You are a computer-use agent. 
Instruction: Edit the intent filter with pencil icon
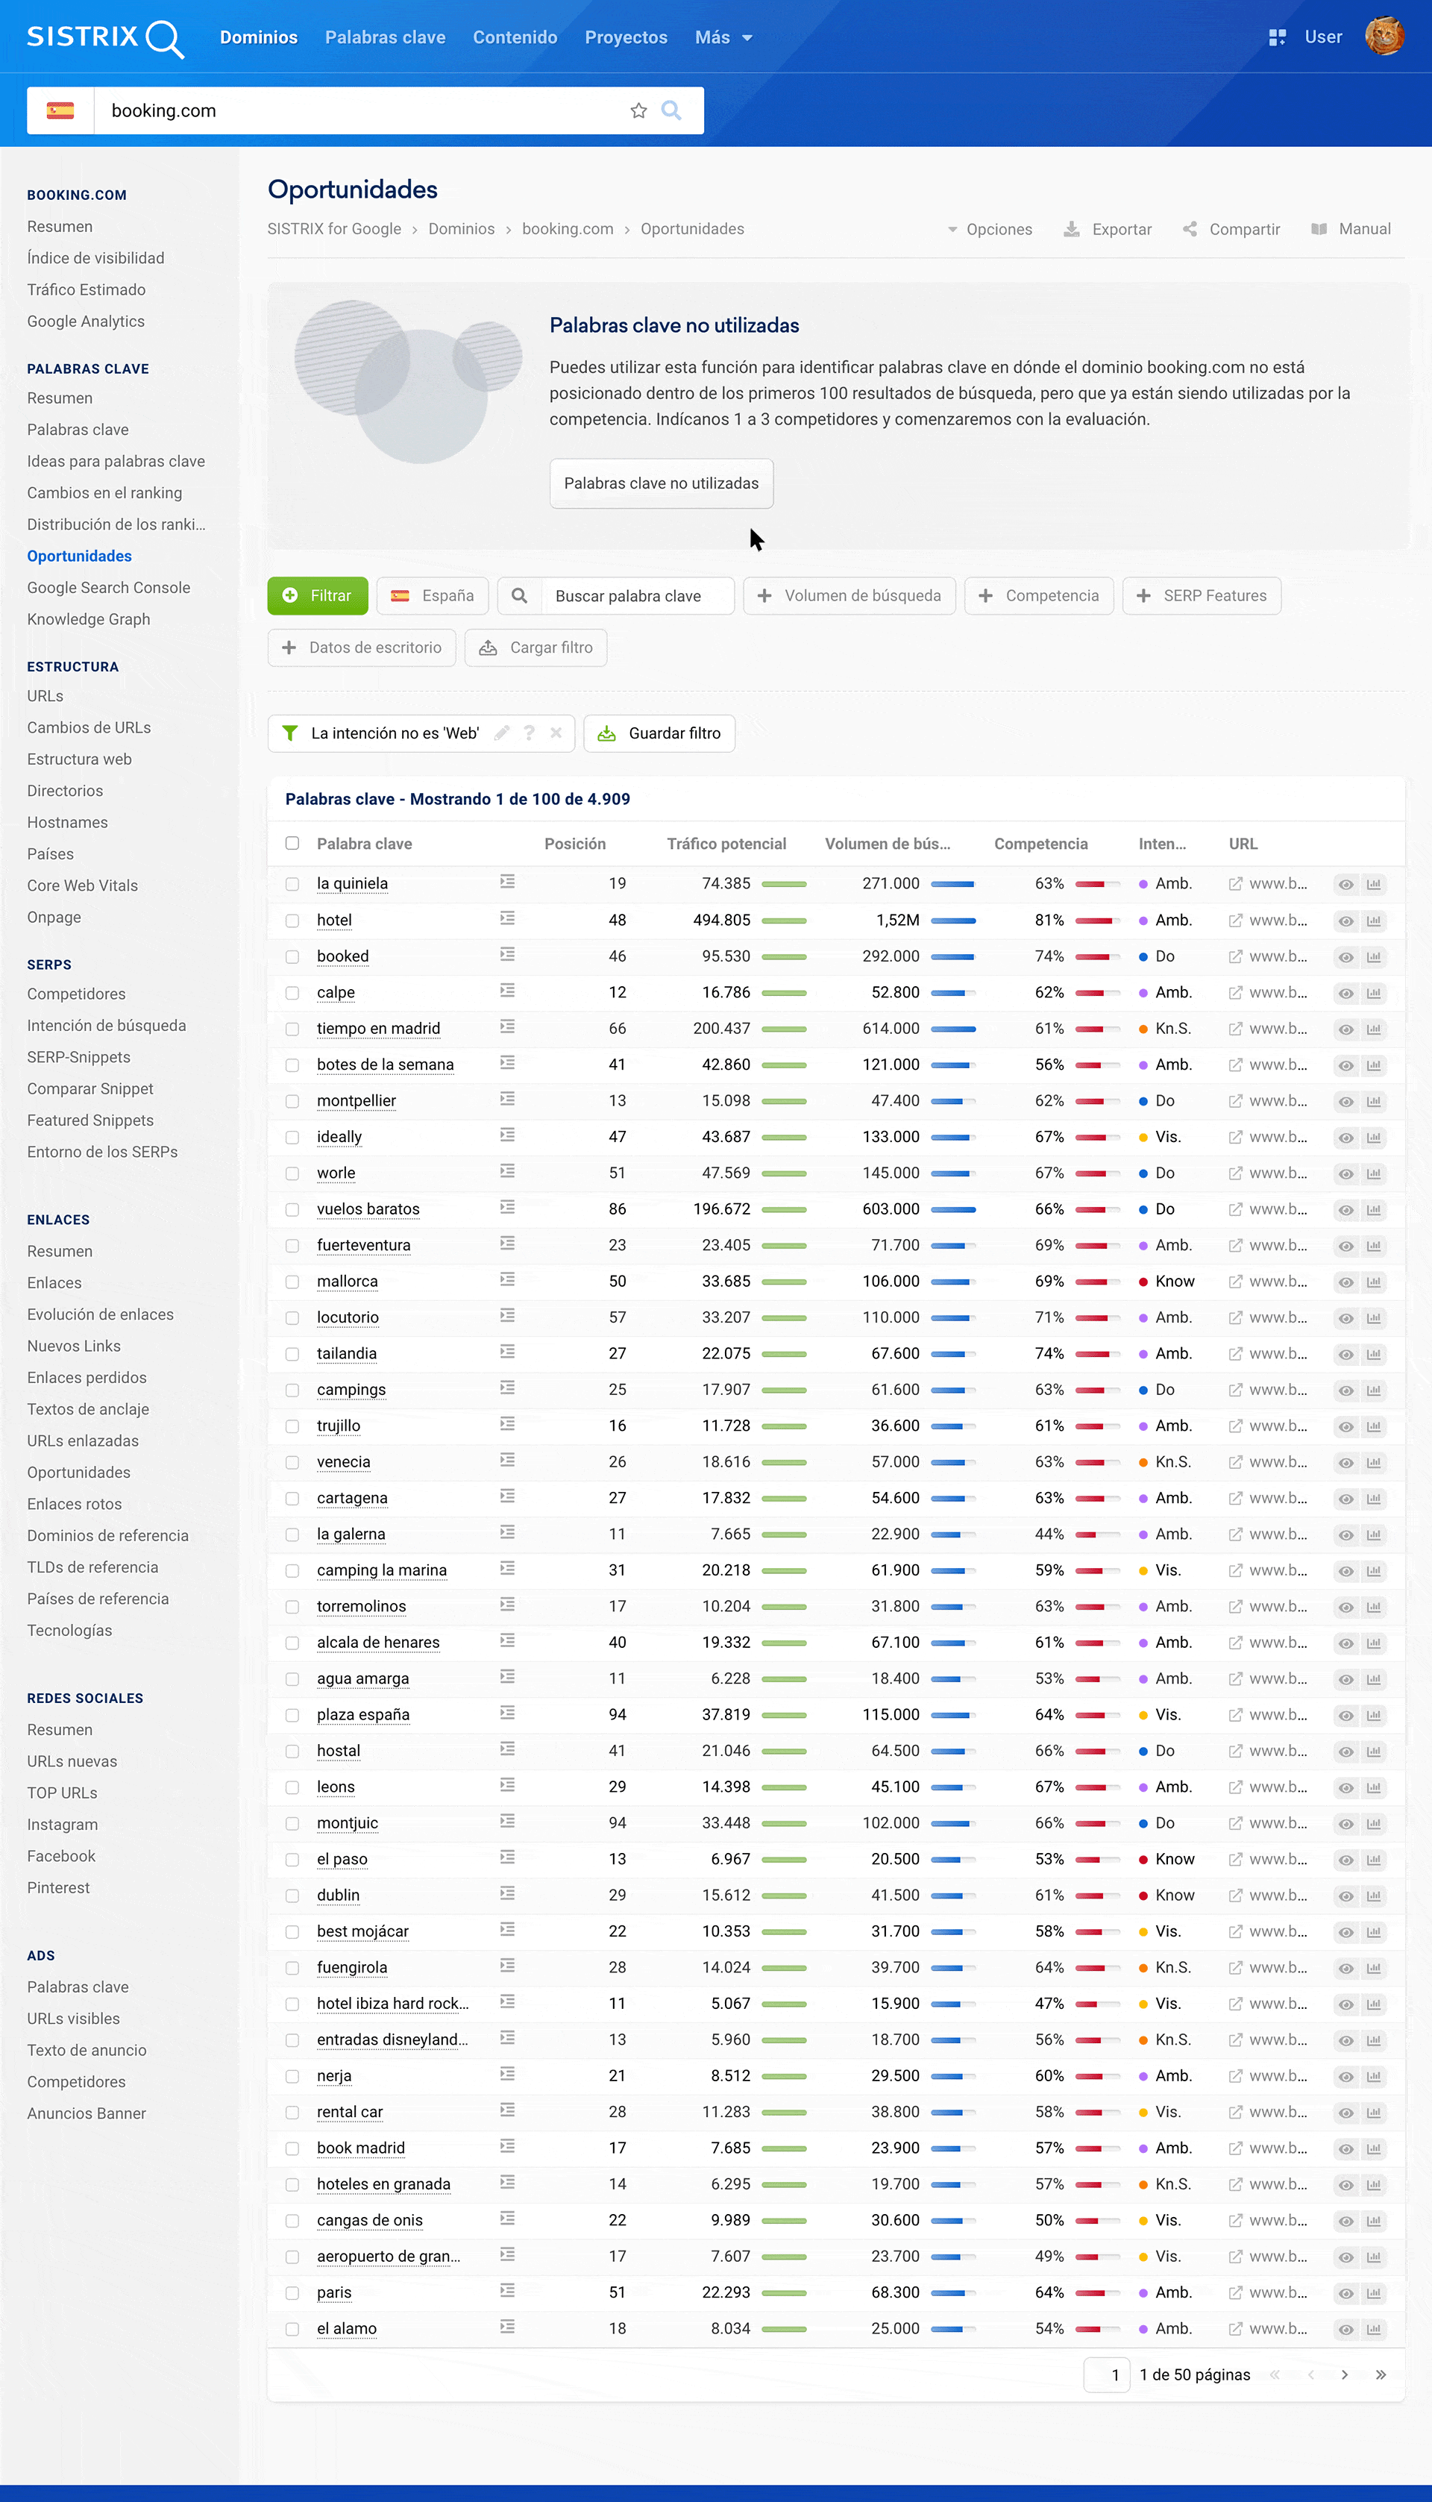tap(502, 733)
